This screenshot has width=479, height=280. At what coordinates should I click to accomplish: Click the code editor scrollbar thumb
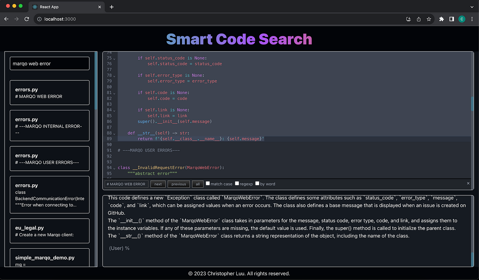point(472,104)
